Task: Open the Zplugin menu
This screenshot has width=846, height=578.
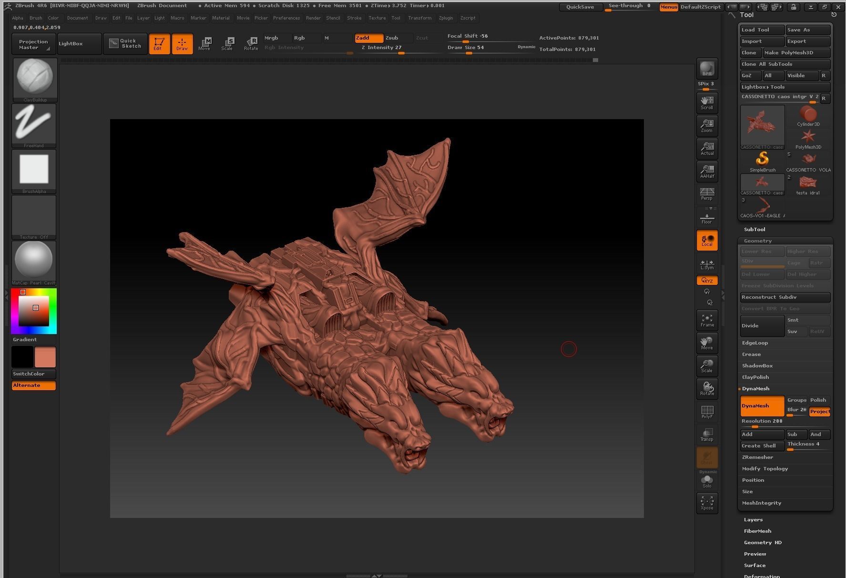Action: click(x=446, y=18)
